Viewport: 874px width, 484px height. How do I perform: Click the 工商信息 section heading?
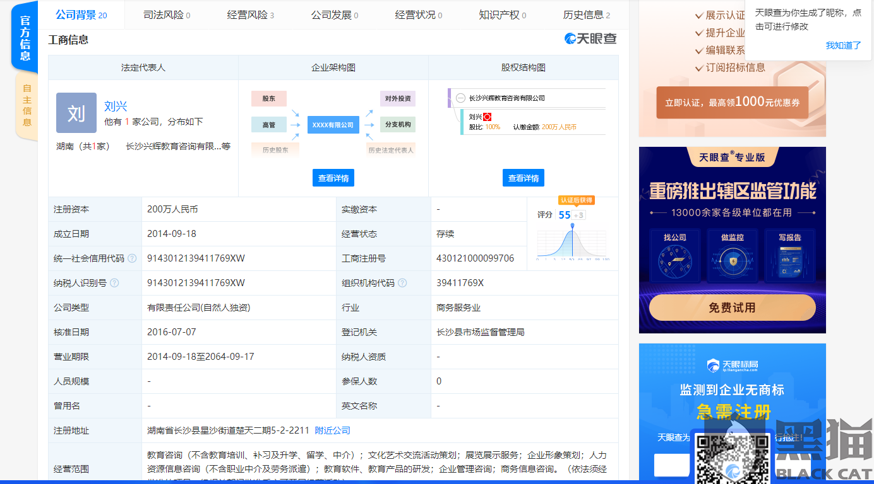tap(68, 40)
